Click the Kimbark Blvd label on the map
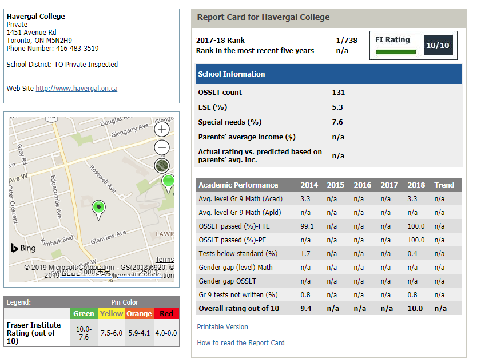 coord(57,241)
